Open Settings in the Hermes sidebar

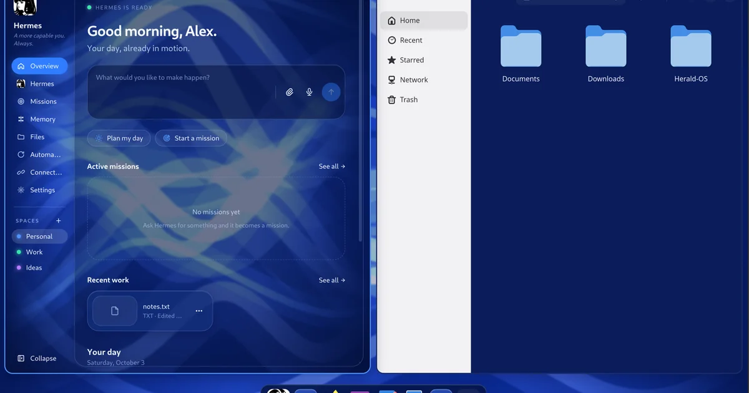click(39, 190)
